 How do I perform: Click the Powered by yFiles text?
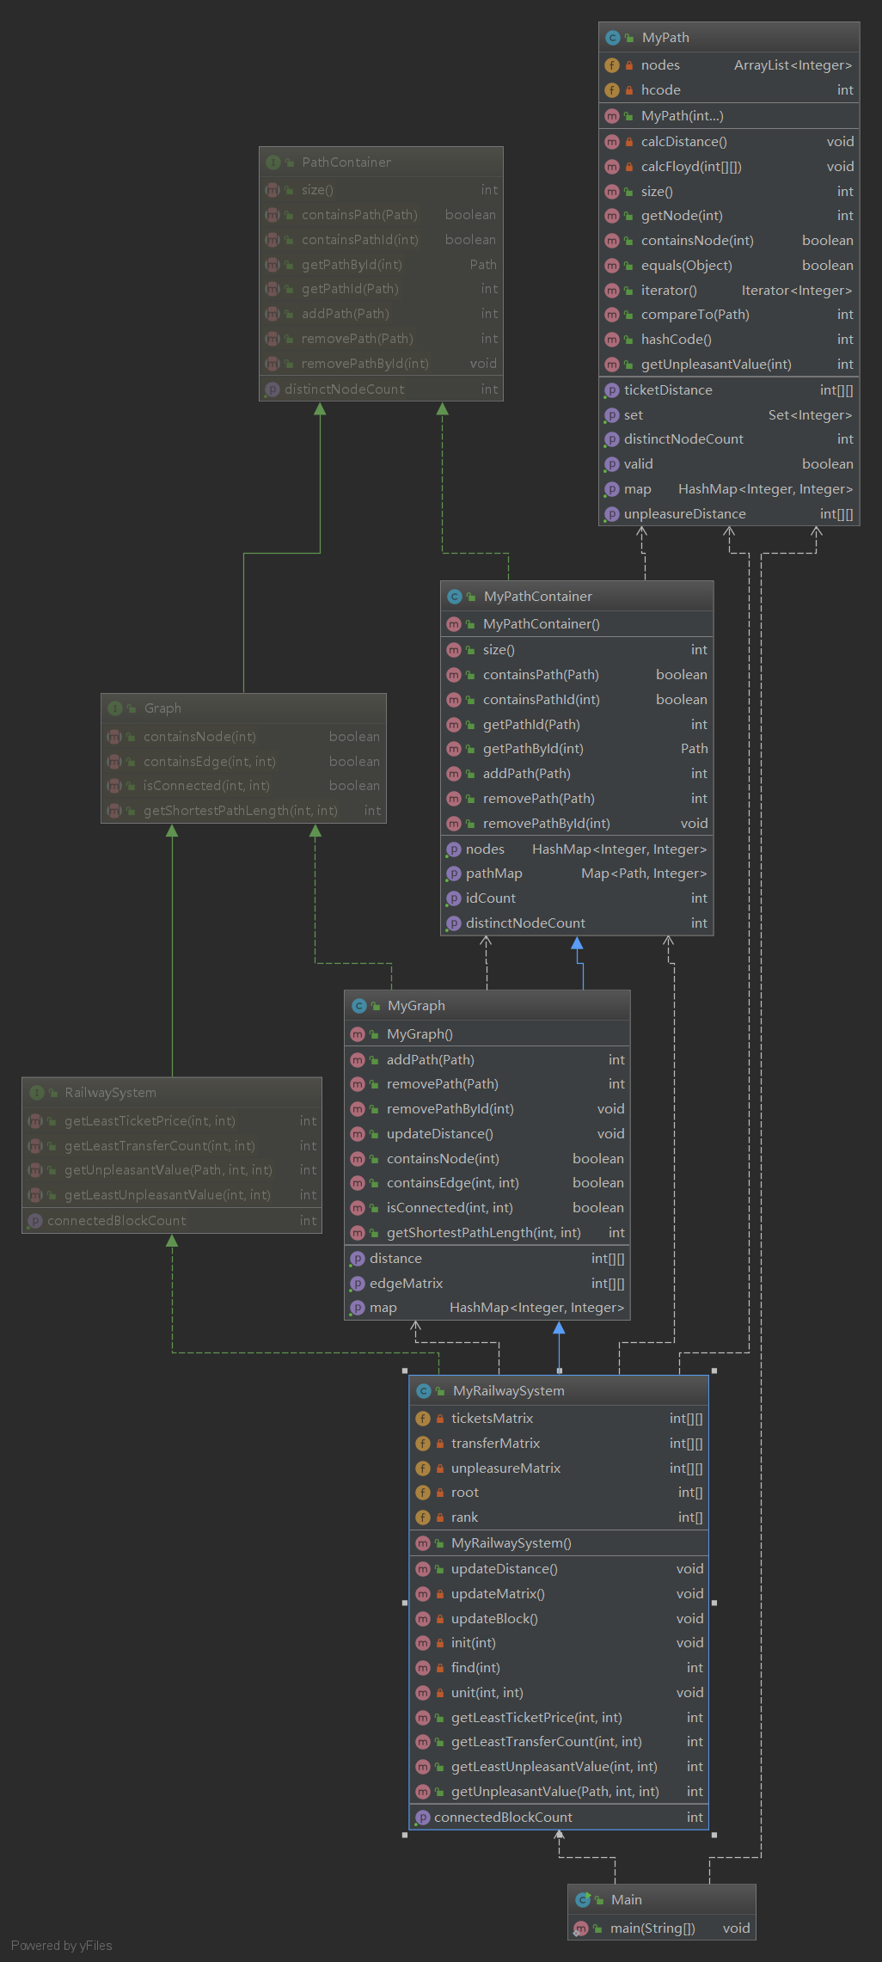click(62, 1946)
